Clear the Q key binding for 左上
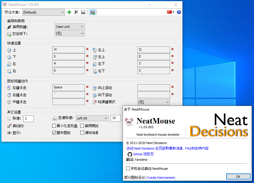This screenshot has height=183, width=254. [172, 49]
